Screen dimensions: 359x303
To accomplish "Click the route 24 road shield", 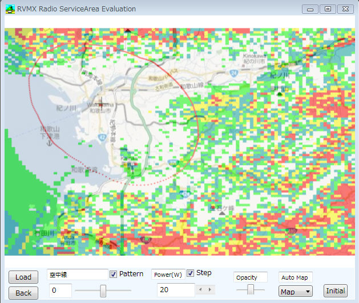I will tap(235, 73).
